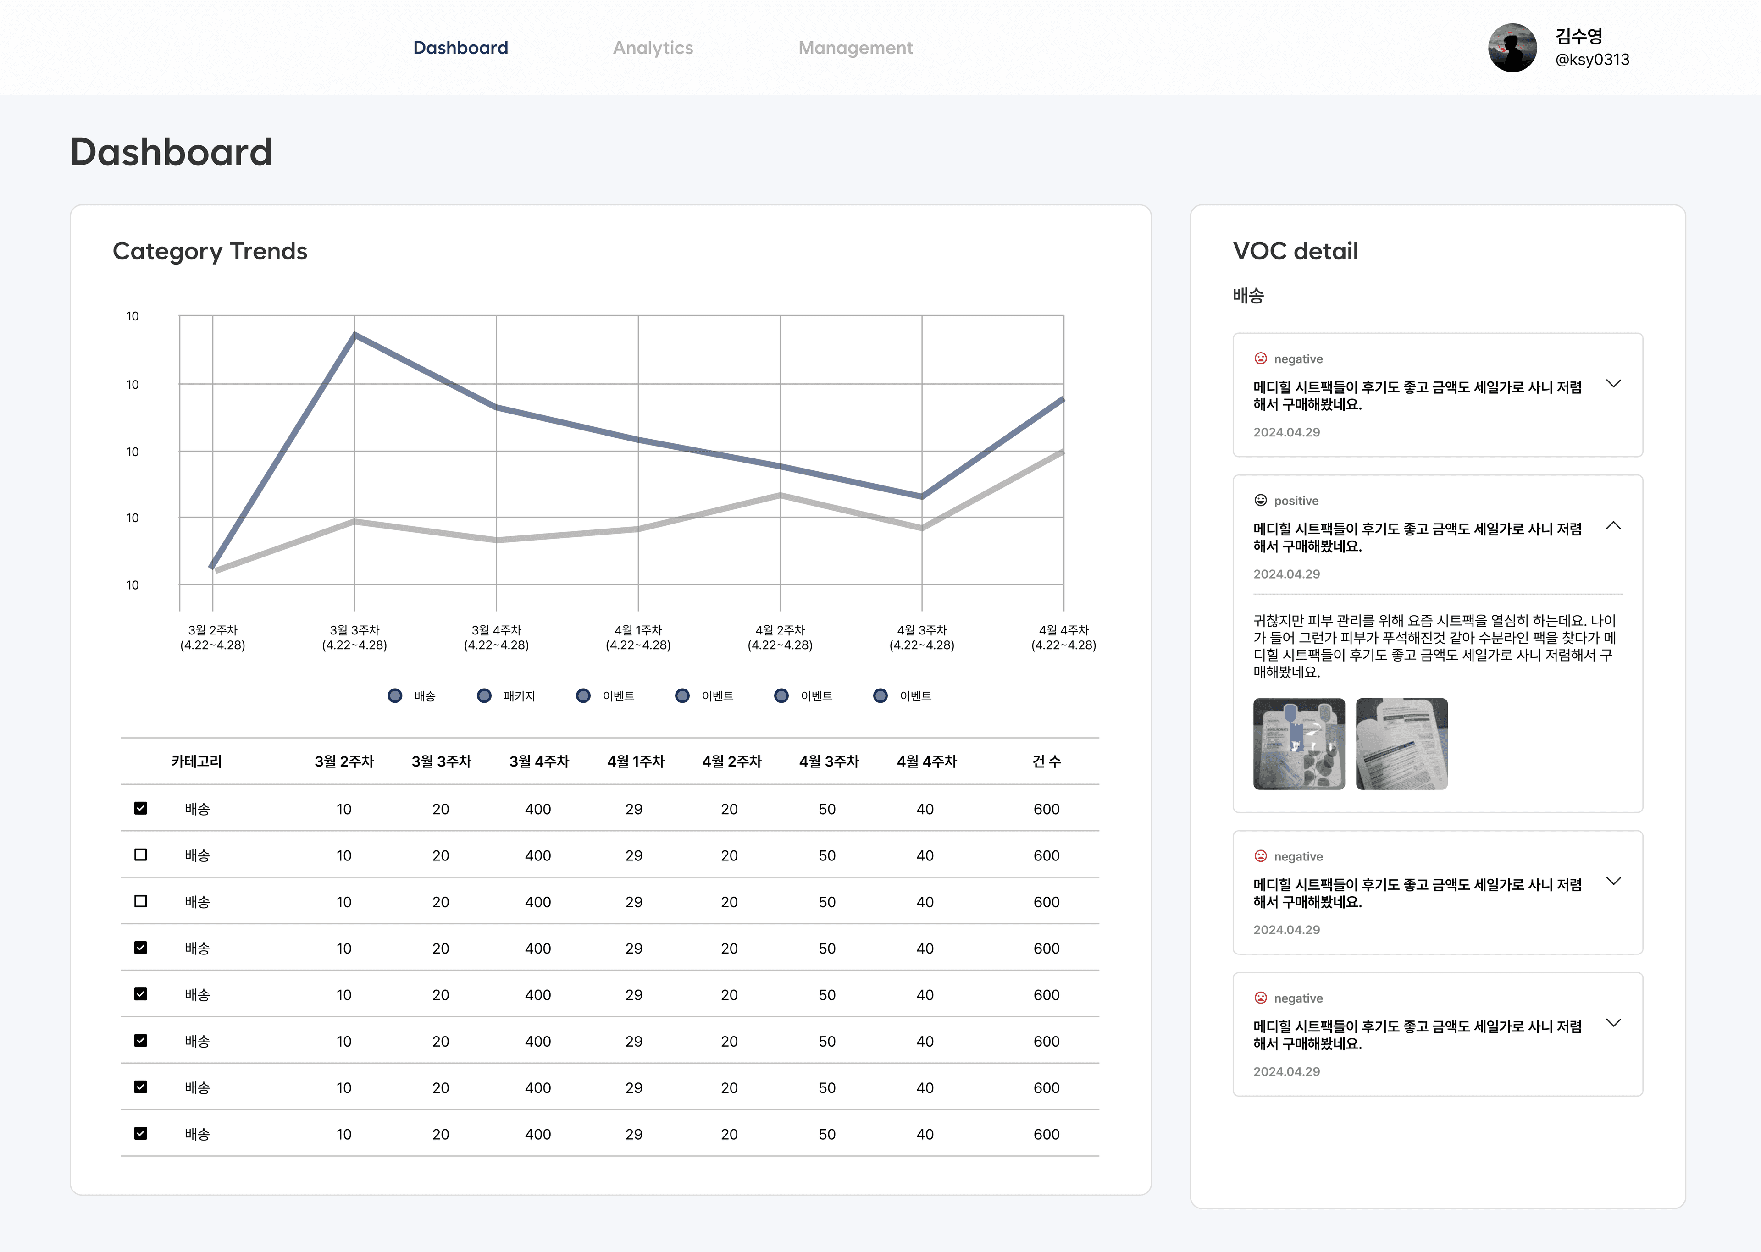Click the Dashboard nav link
Viewport: 1761px width, 1252px height.
[460, 48]
